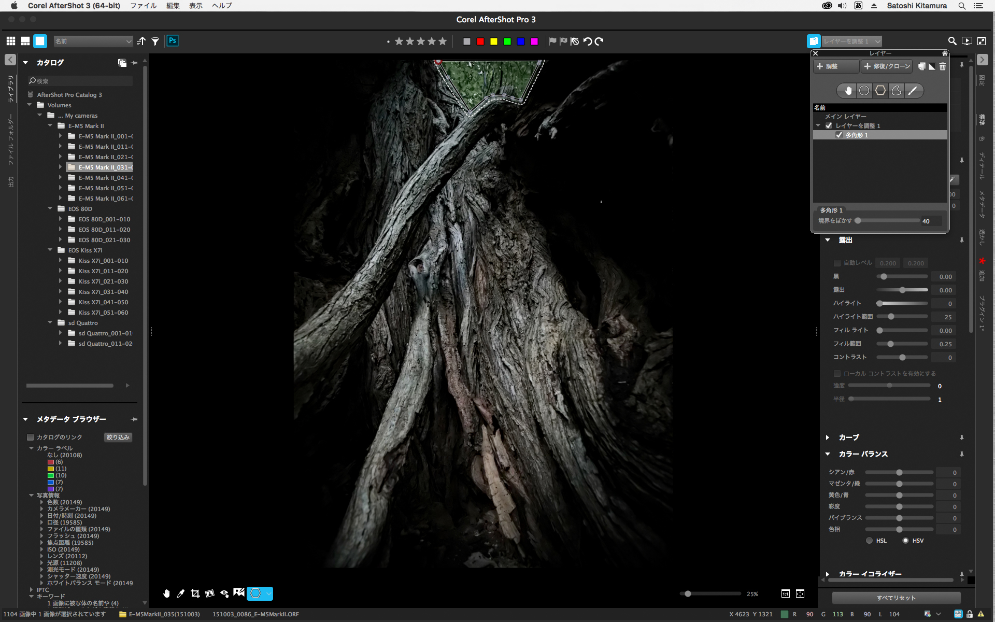Screen dimensions: 995x622
Task: Select the curve region tool in layers panel
Action: click(x=897, y=91)
